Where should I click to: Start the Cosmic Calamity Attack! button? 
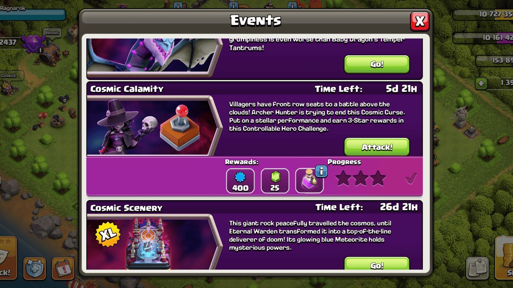click(x=376, y=147)
